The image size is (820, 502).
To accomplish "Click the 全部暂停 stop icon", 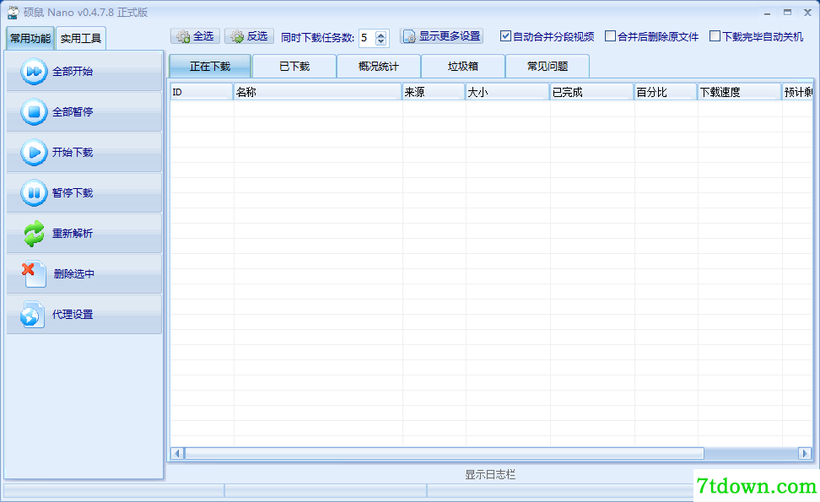I will (x=34, y=112).
